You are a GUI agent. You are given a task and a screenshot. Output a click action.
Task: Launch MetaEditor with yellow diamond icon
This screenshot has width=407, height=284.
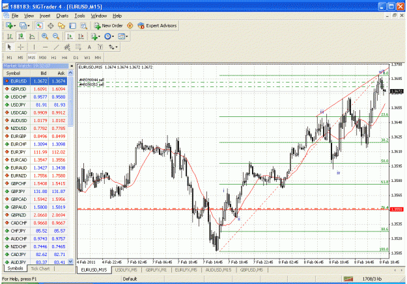pos(130,25)
